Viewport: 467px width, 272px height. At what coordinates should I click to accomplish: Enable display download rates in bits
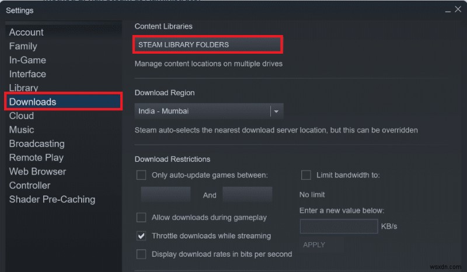click(141, 254)
